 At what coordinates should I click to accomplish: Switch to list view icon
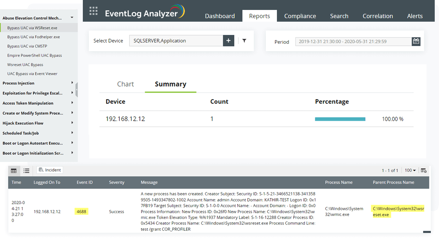pyautogui.click(x=26, y=170)
